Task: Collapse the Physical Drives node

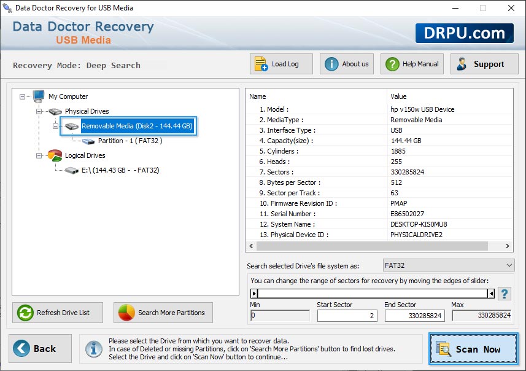Action: 39,111
